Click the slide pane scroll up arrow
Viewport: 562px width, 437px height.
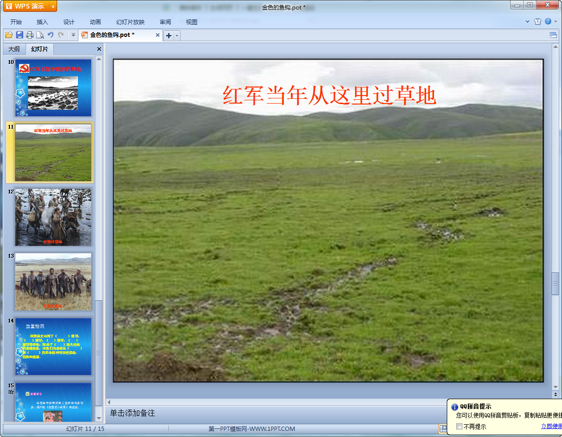click(99, 59)
